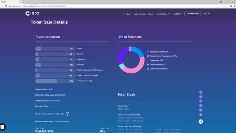
Task: Open a new browser tab
Action: tap(25, 2)
